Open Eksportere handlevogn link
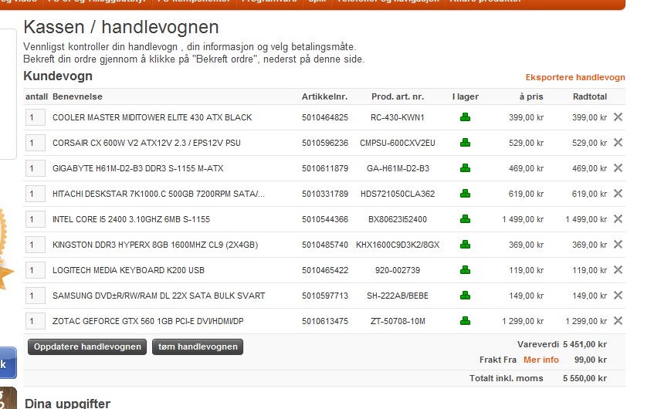661x409 pixels. click(575, 77)
